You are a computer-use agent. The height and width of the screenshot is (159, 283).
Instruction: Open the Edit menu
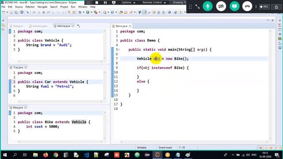click(10, 7)
